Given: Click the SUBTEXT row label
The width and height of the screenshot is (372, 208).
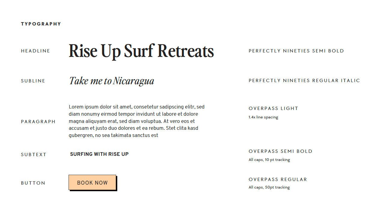Looking at the screenshot, I should click(34, 155).
